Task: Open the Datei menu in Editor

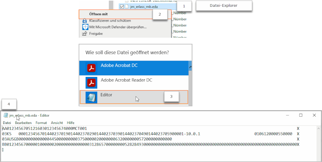Action: [x=7, y=123]
